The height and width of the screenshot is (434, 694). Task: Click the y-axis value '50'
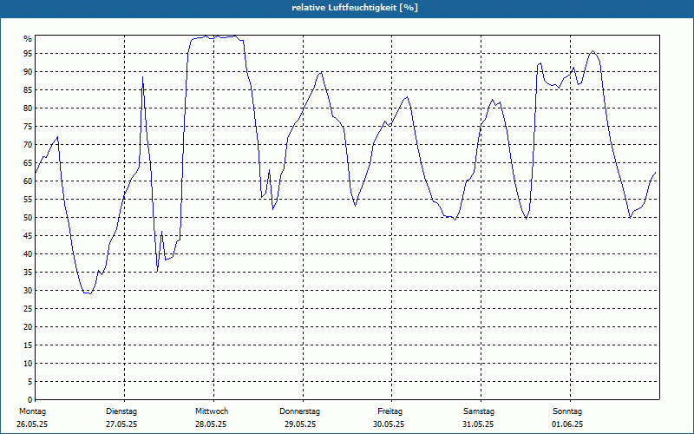28,218
